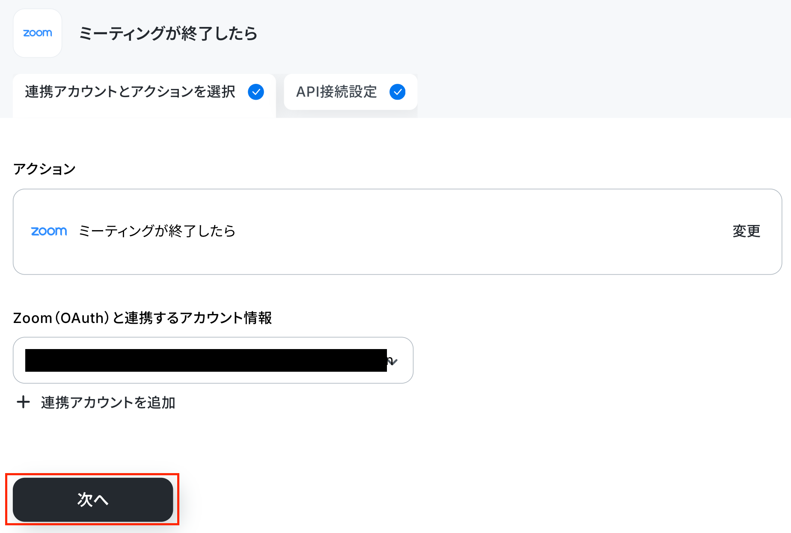This screenshot has height=533, width=791.
Task: Select the ミーティングが終了したら action box
Action: point(398,232)
